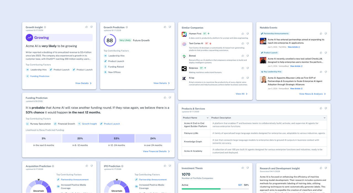Thumbs up the Human First company row
This screenshot has height=193, width=353.
243,34
